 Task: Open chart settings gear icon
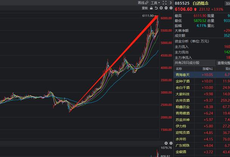tap(171, 8)
